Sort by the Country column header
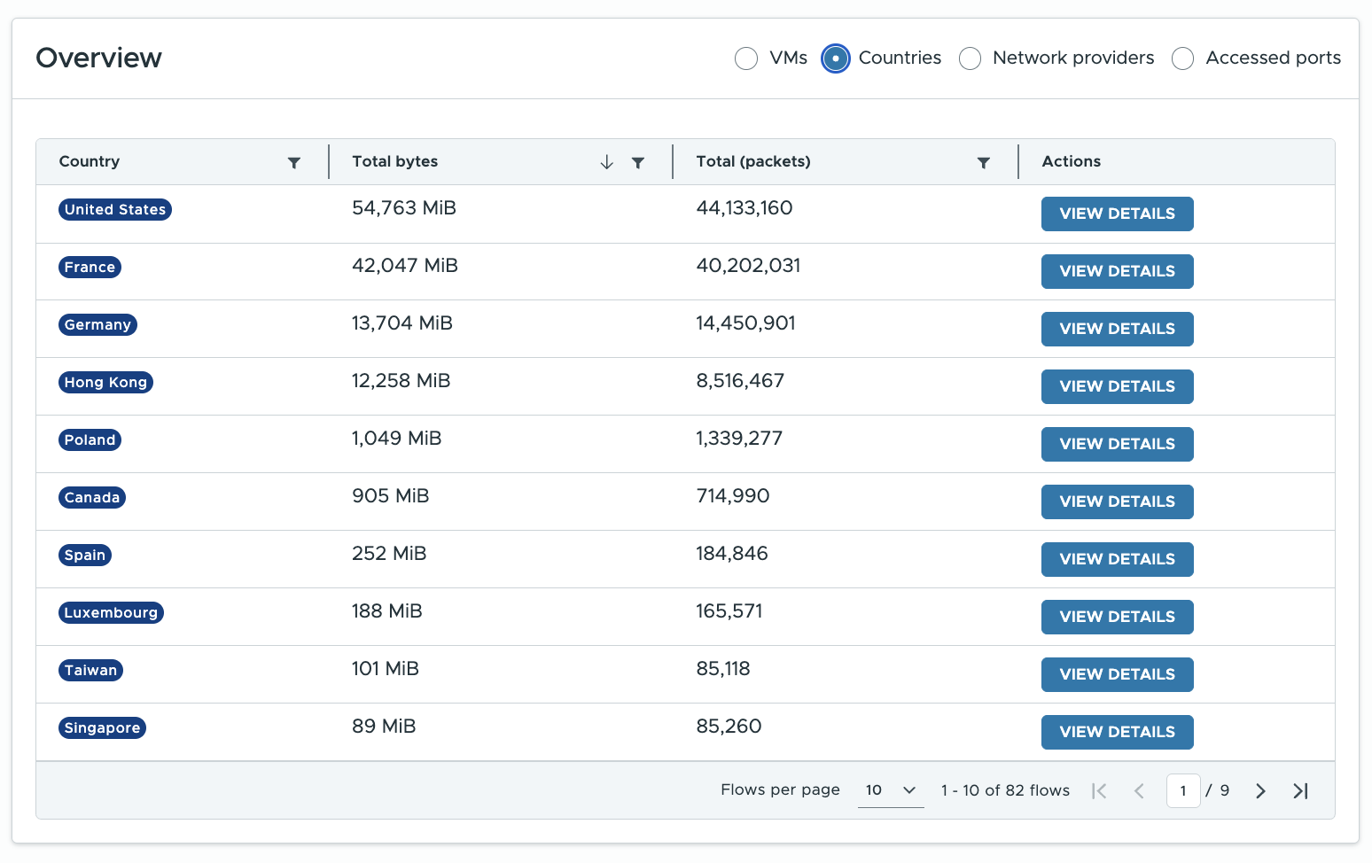This screenshot has width=1372, height=863. [x=90, y=161]
